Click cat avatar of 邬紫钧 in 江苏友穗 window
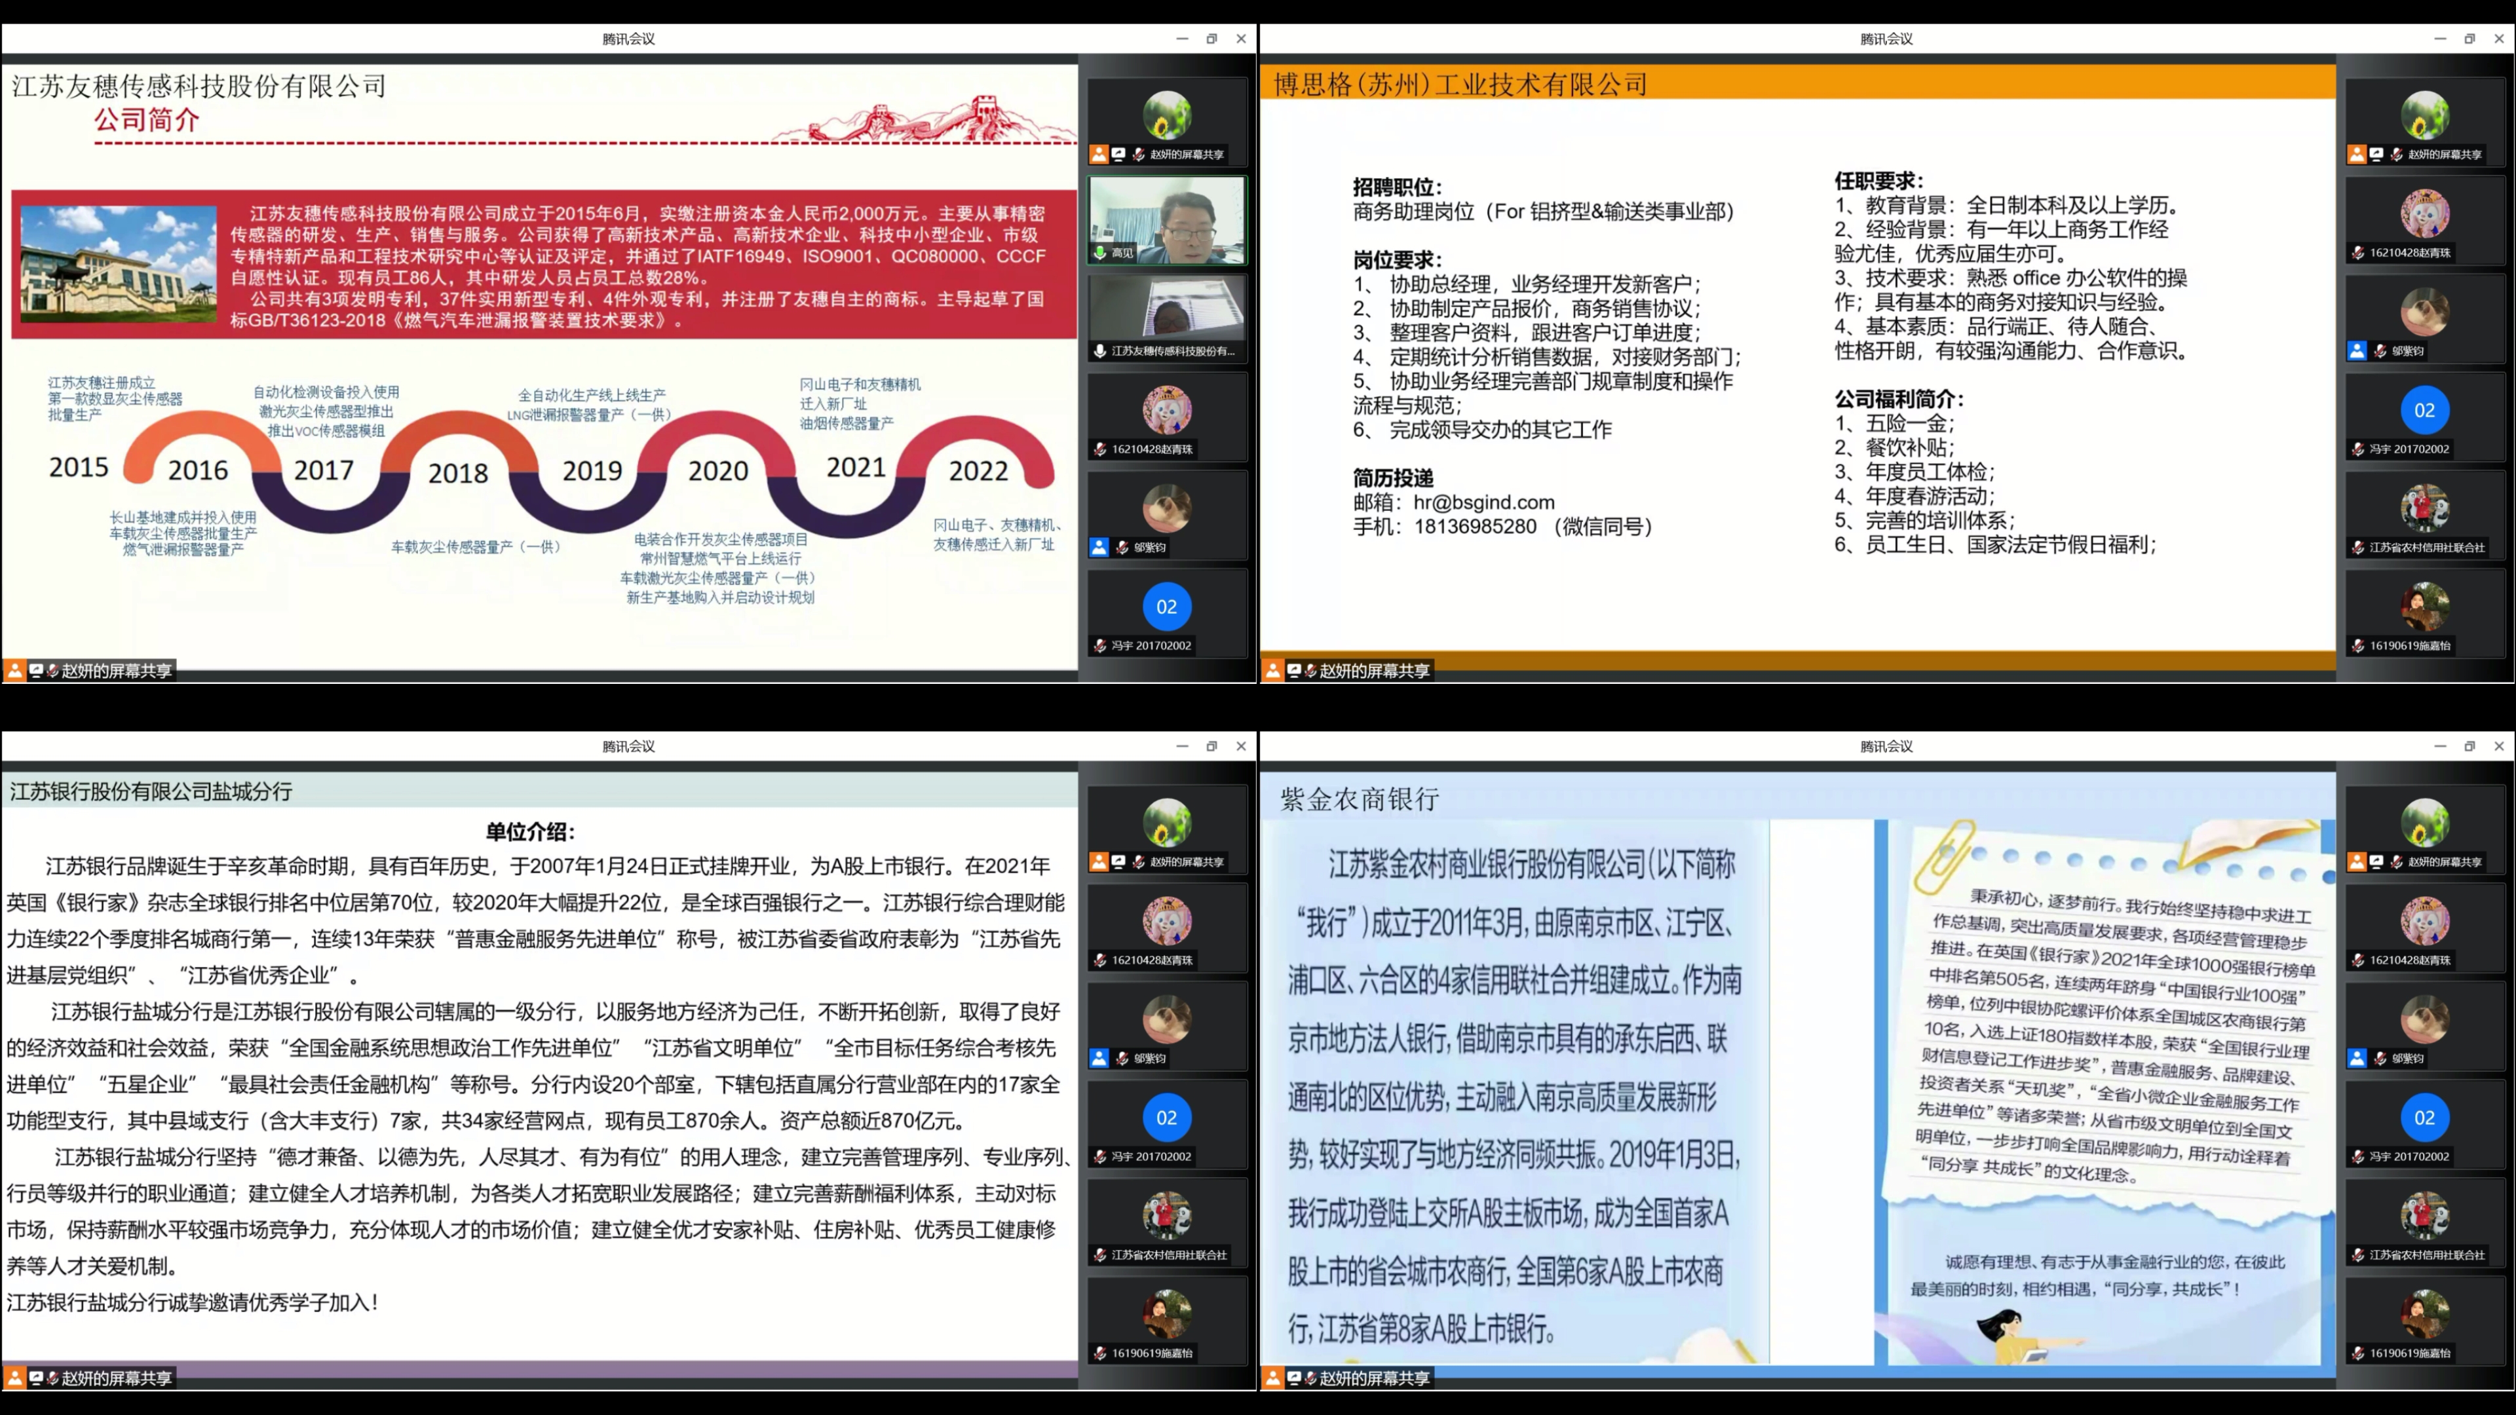The image size is (2516, 1415). (1167, 508)
